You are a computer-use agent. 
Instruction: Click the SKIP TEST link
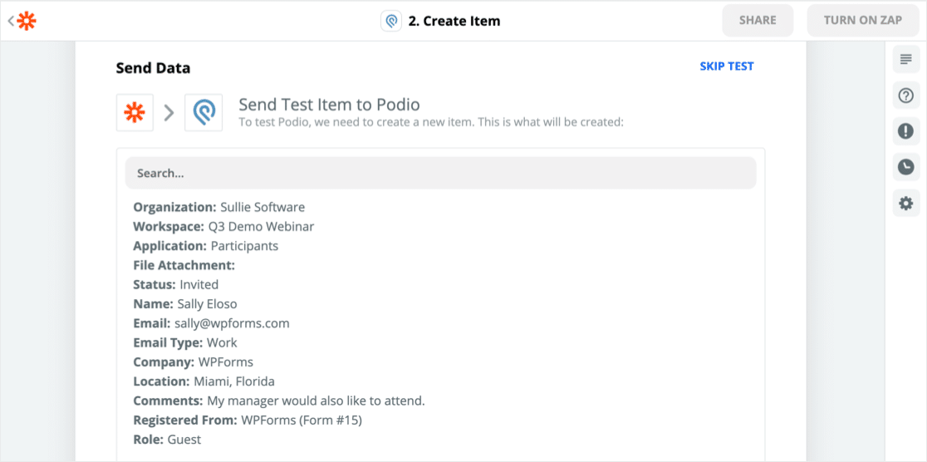point(726,66)
